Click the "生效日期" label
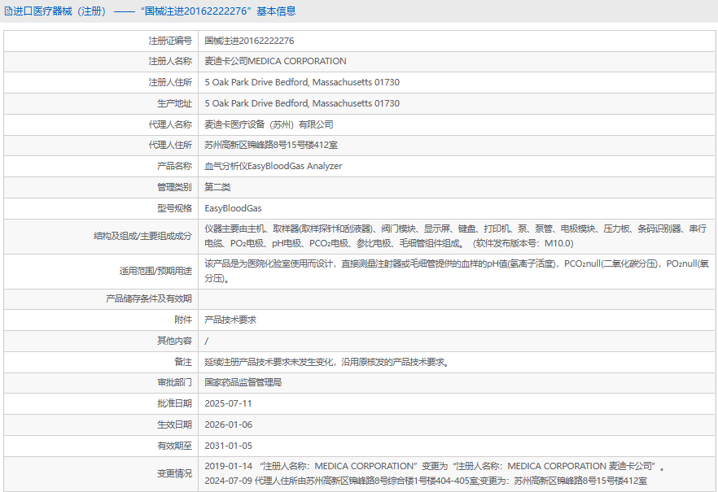 tap(174, 425)
